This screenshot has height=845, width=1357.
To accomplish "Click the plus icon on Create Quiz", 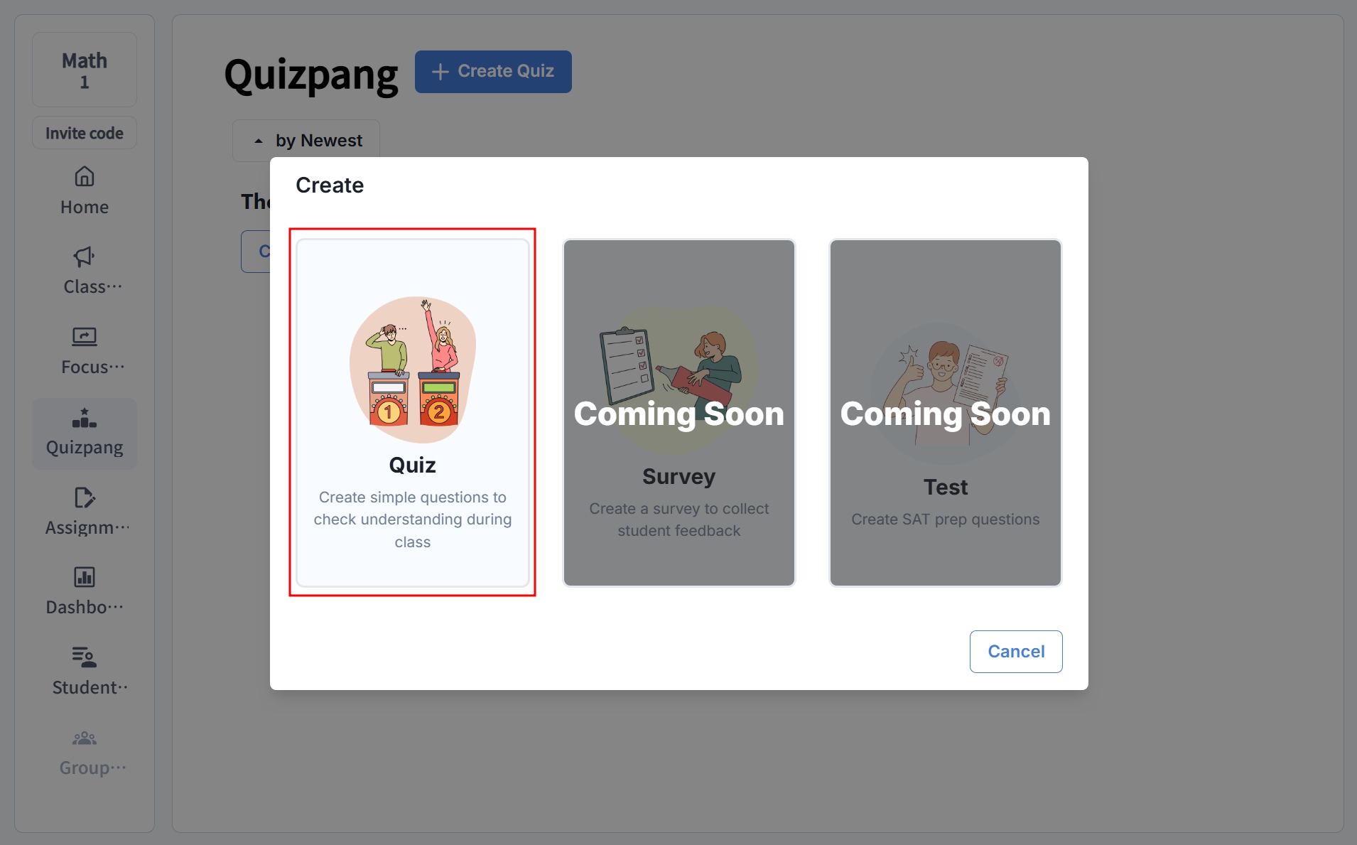I will (440, 71).
